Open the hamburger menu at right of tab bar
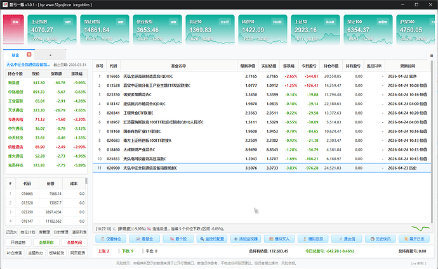Image resolution: width=438 pixels, height=269 pixels. [x=432, y=55]
